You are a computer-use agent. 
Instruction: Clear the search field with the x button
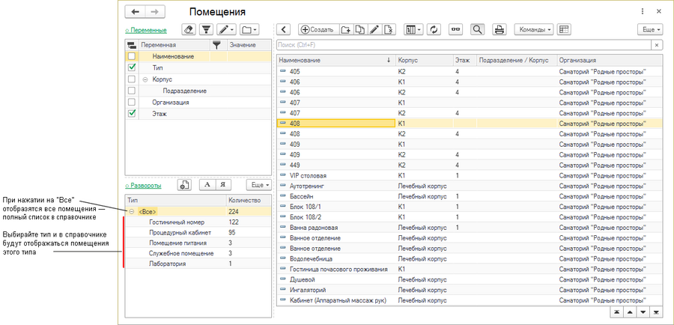(x=656, y=45)
